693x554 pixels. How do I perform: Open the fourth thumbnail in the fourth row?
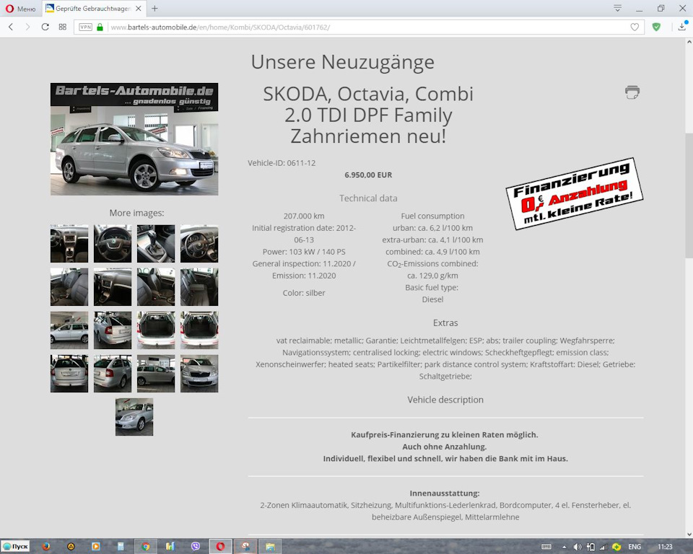tap(199, 374)
